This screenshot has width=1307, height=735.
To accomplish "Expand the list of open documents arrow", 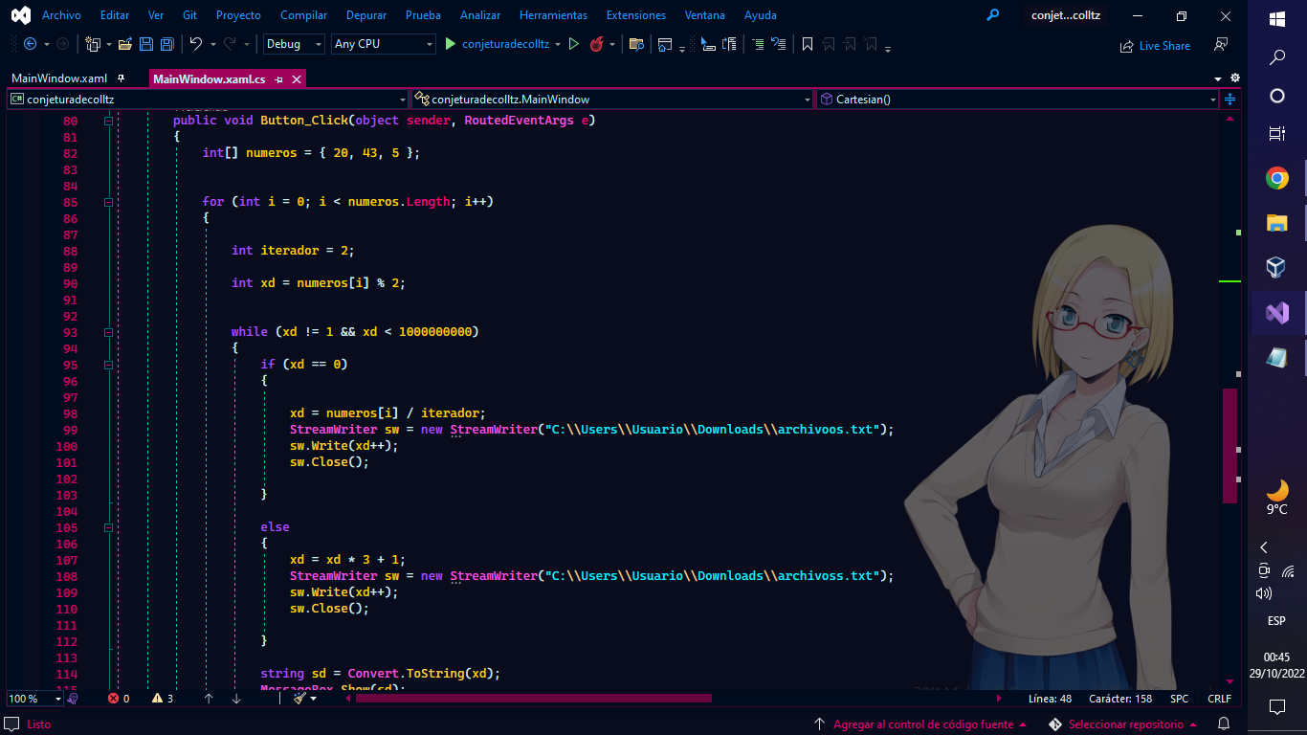I will [1218, 78].
